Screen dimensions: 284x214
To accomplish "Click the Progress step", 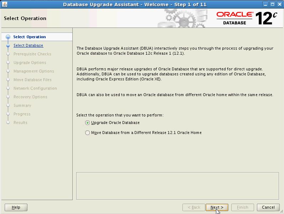I will (22, 114).
